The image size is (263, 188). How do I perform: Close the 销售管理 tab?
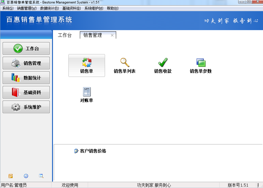pos(112,35)
